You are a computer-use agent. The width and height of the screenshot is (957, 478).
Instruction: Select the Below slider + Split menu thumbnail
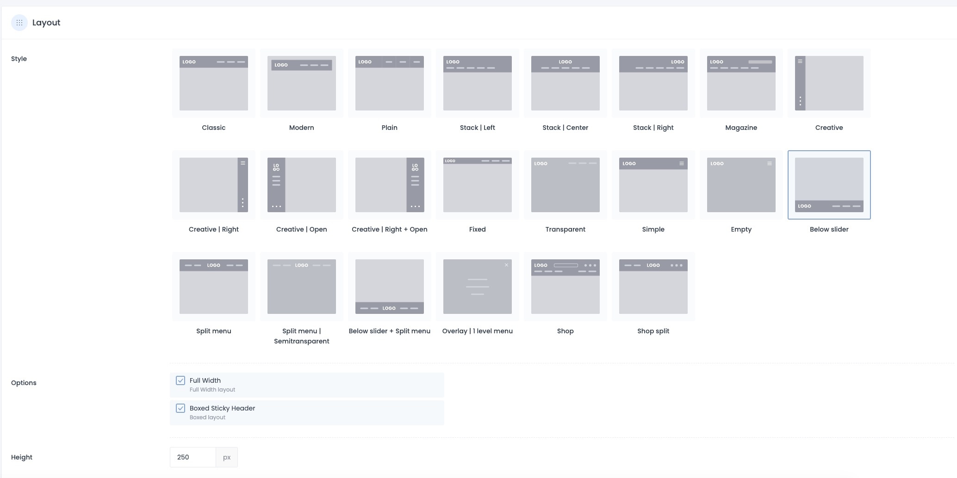(x=389, y=287)
